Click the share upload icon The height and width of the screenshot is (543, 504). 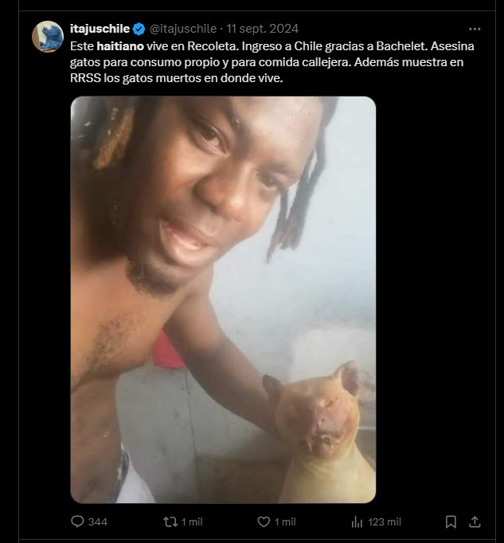tap(475, 521)
